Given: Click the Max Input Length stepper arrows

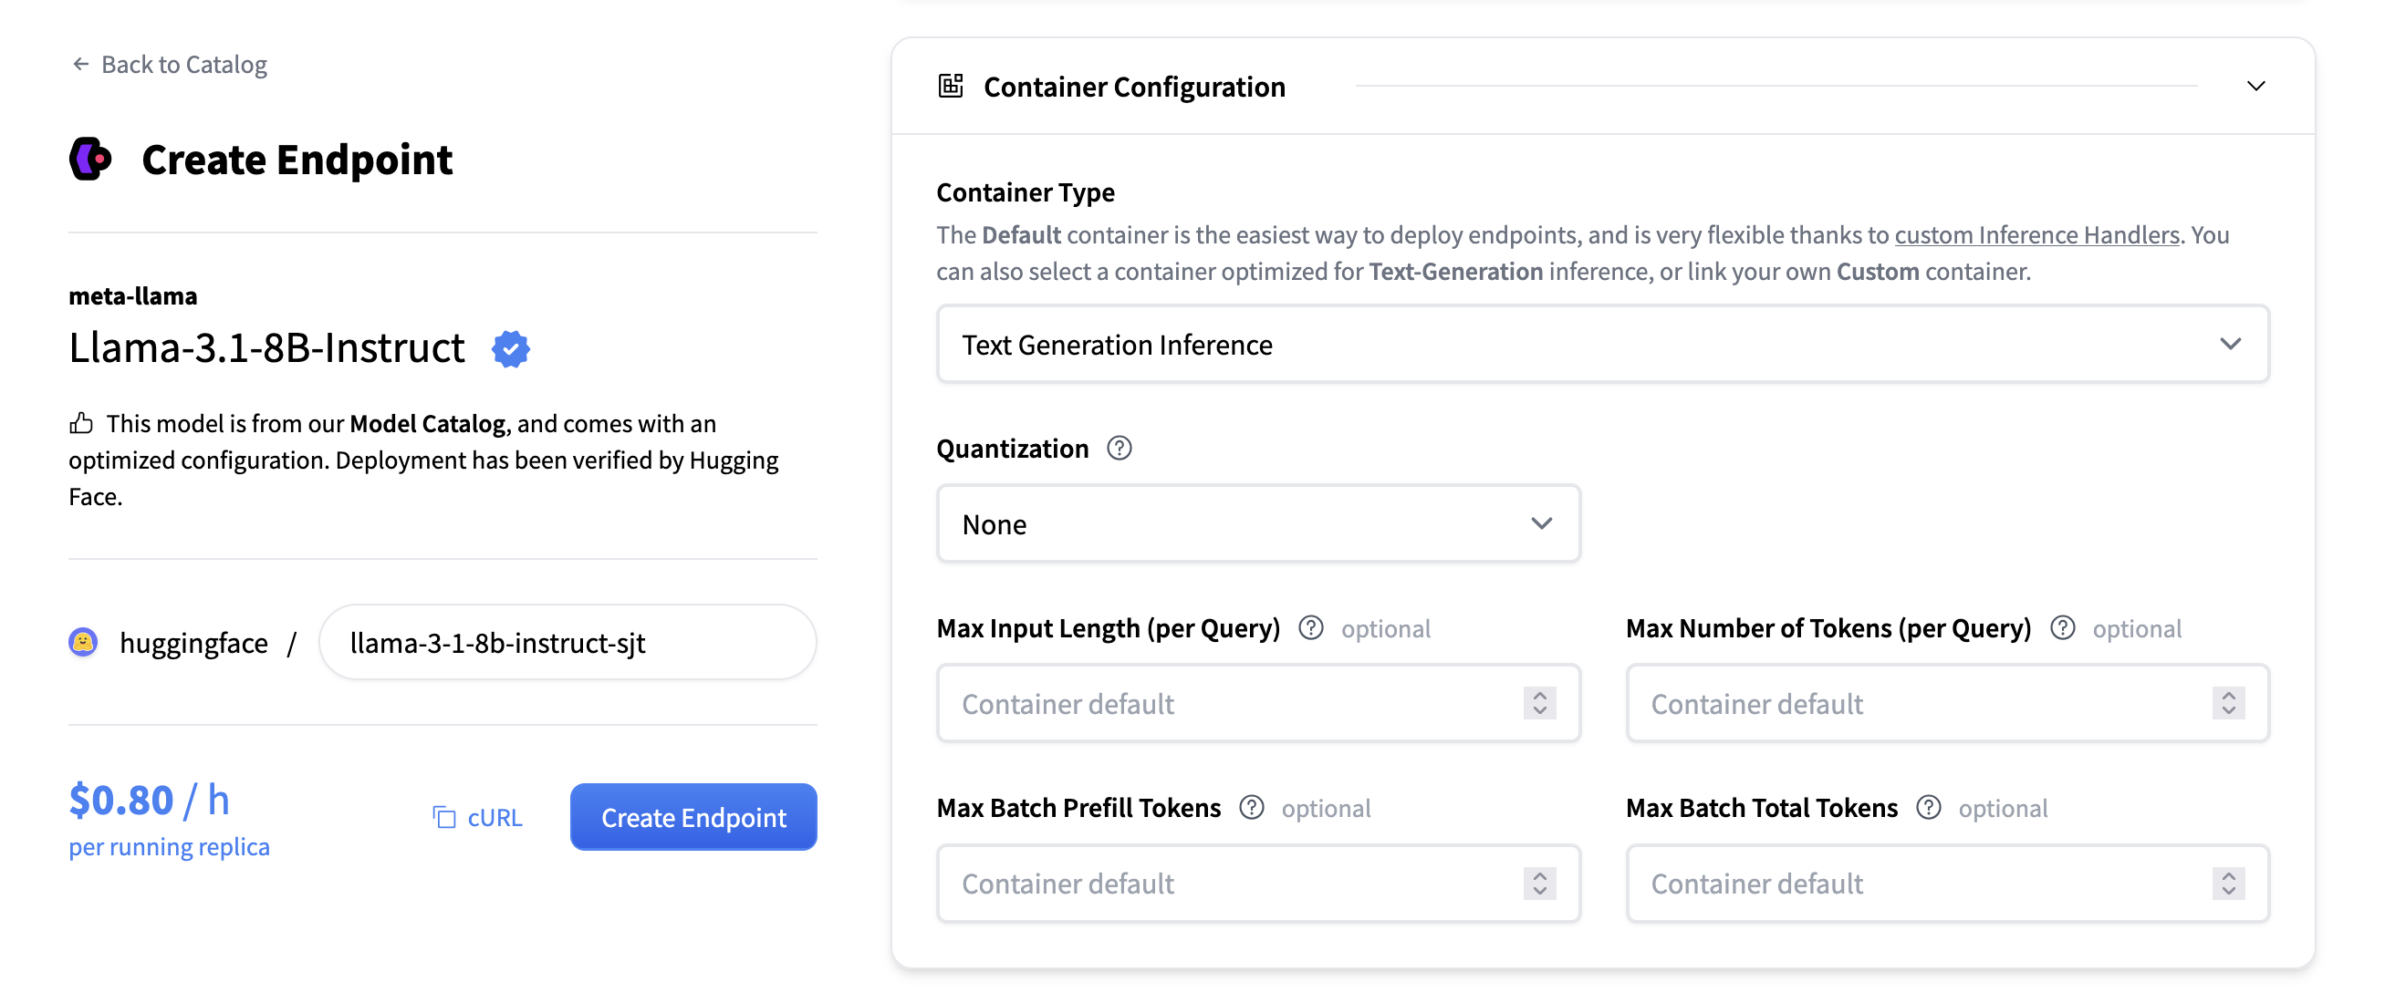Looking at the screenshot, I should click(1540, 703).
